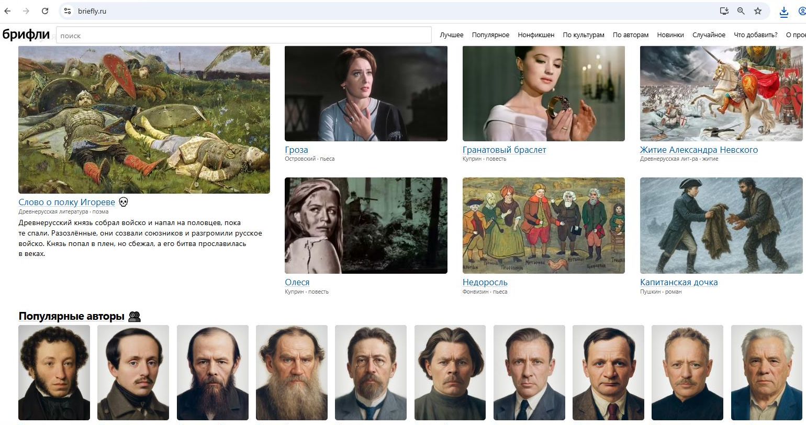
Task: Reload the page with the refresh icon
Action: 45,11
